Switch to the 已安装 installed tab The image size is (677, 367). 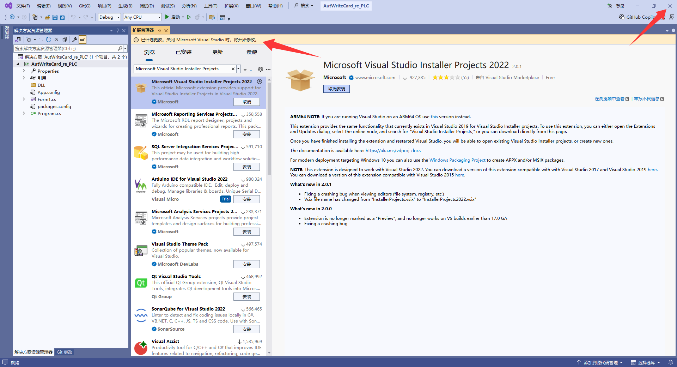pyautogui.click(x=184, y=52)
